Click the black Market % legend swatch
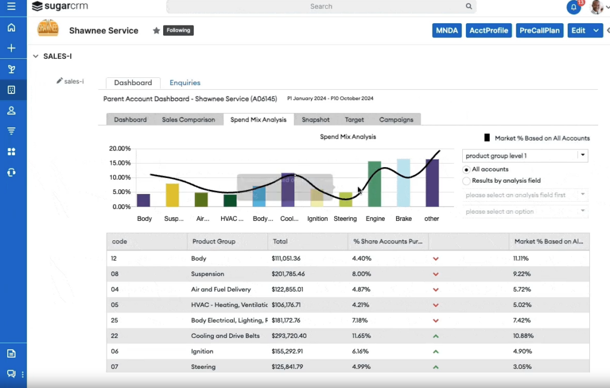The image size is (610, 388). [x=487, y=138]
